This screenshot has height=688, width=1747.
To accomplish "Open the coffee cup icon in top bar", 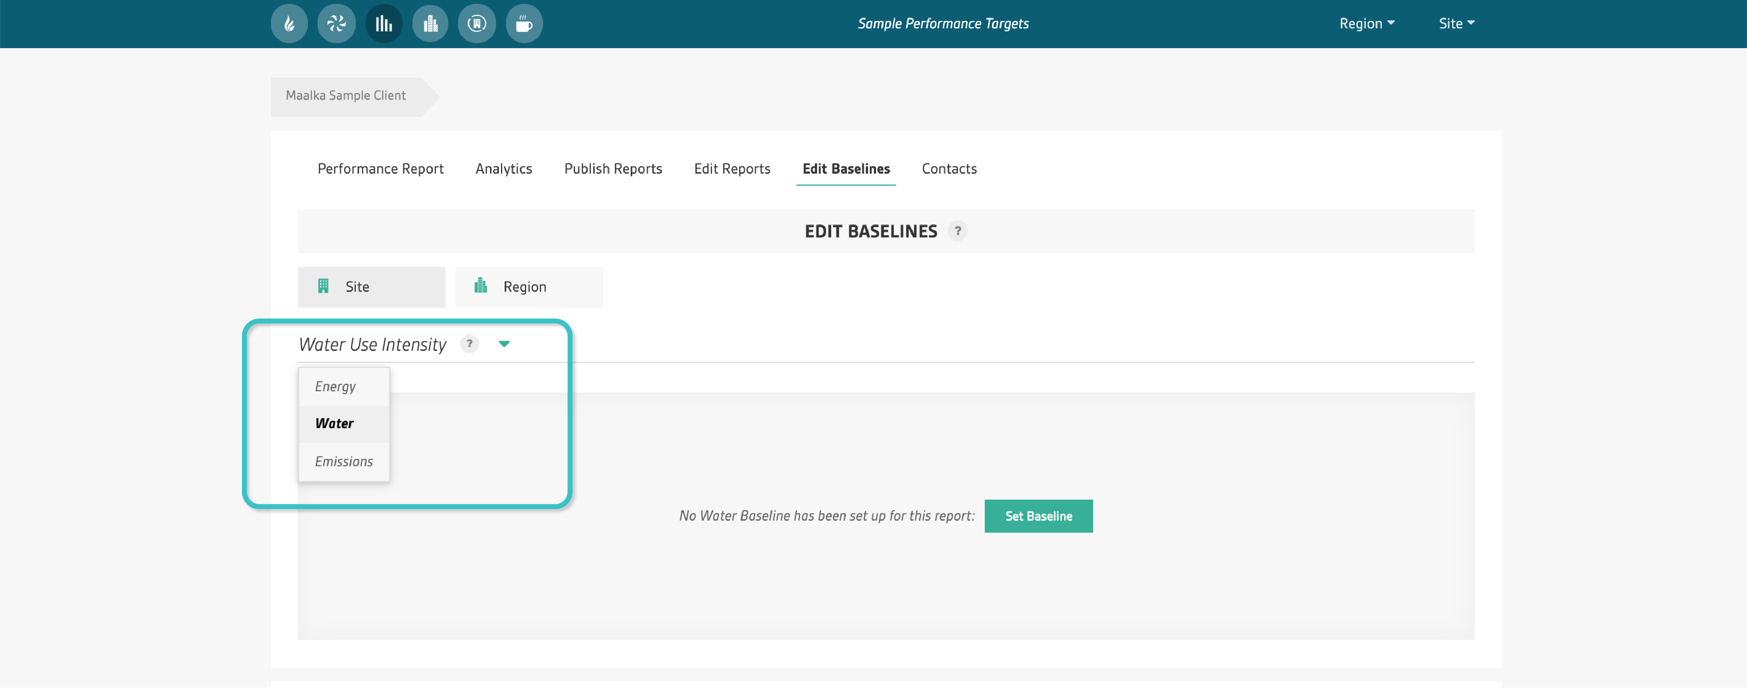I will tap(524, 24).
